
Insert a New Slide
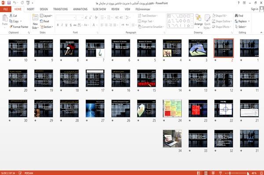point(35,22)
